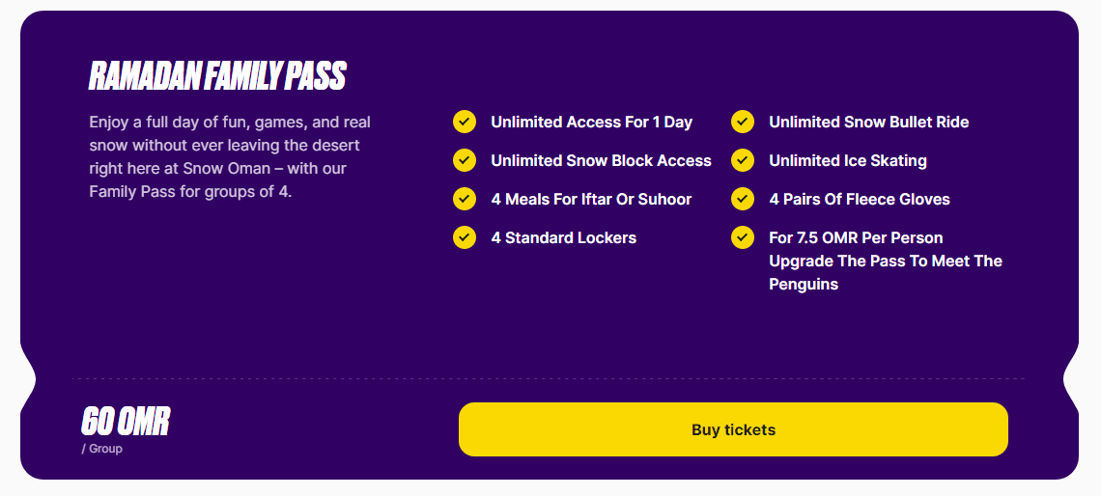Click the Family Pass description paragraph
The height and width of the screenshot is (496, 1101).
click(230, 157)
